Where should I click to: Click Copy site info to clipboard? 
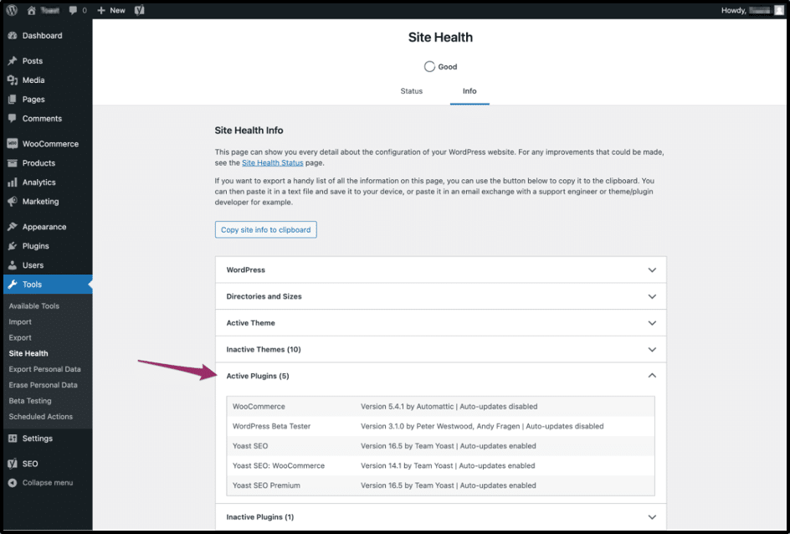(x=266, y=229)
